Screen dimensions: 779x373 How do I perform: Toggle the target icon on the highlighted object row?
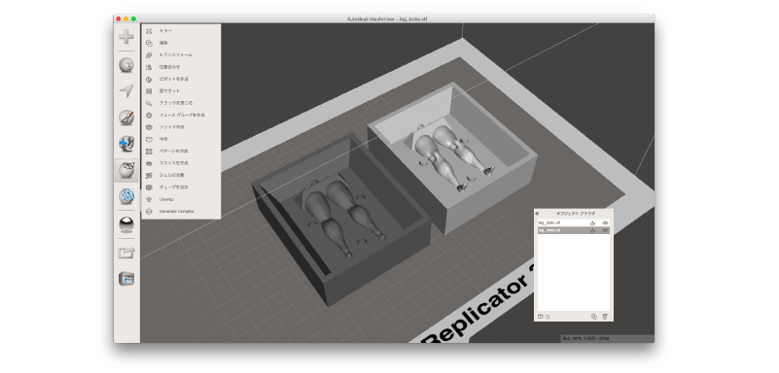click(x=592, y=230)
